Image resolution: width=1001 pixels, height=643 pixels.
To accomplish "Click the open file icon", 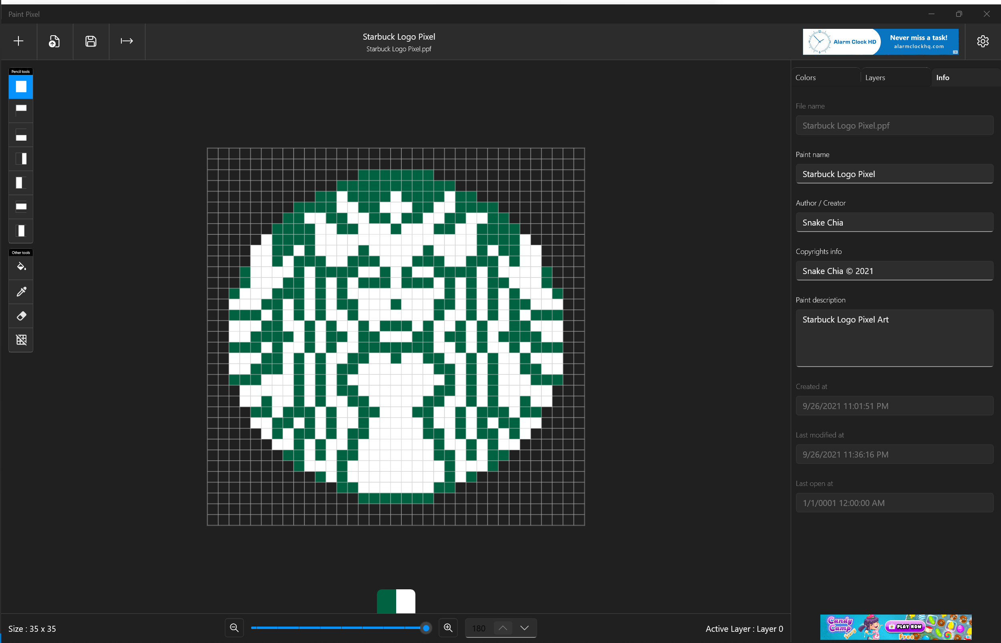I will click(54, 41).
